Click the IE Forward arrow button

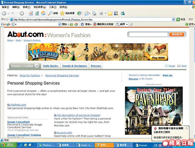point(22,13)
